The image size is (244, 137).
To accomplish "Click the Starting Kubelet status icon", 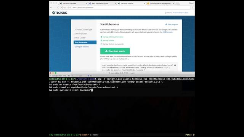I will 101,41.
